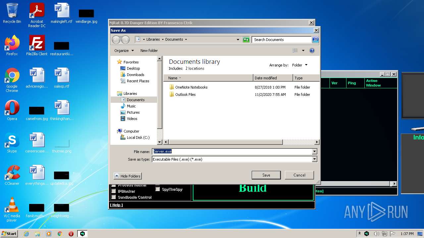The height and width of the screenshot is (238, 424).
Task: Click NjRat window horizontal scrollbar right arrow
Action: [x=394, y=184]
